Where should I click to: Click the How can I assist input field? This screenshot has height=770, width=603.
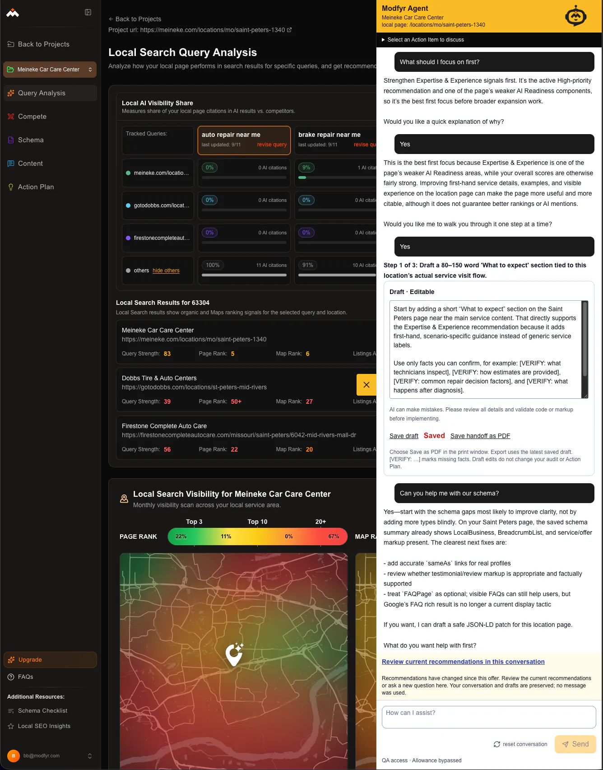pyautogui.click(x=489, y=717)
